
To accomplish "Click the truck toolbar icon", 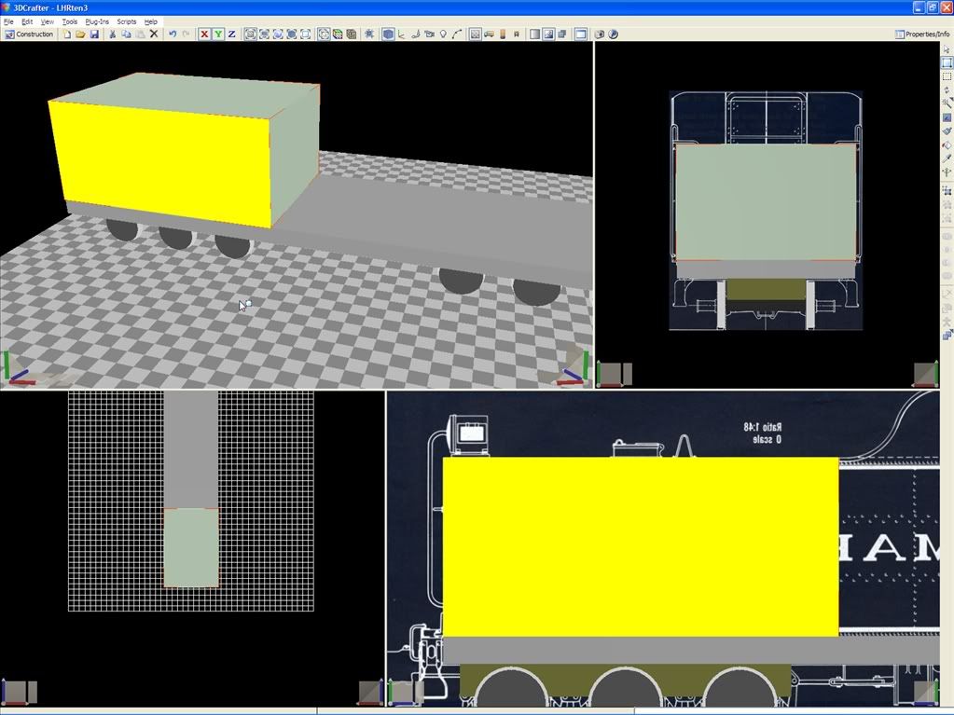I will 490,34.
